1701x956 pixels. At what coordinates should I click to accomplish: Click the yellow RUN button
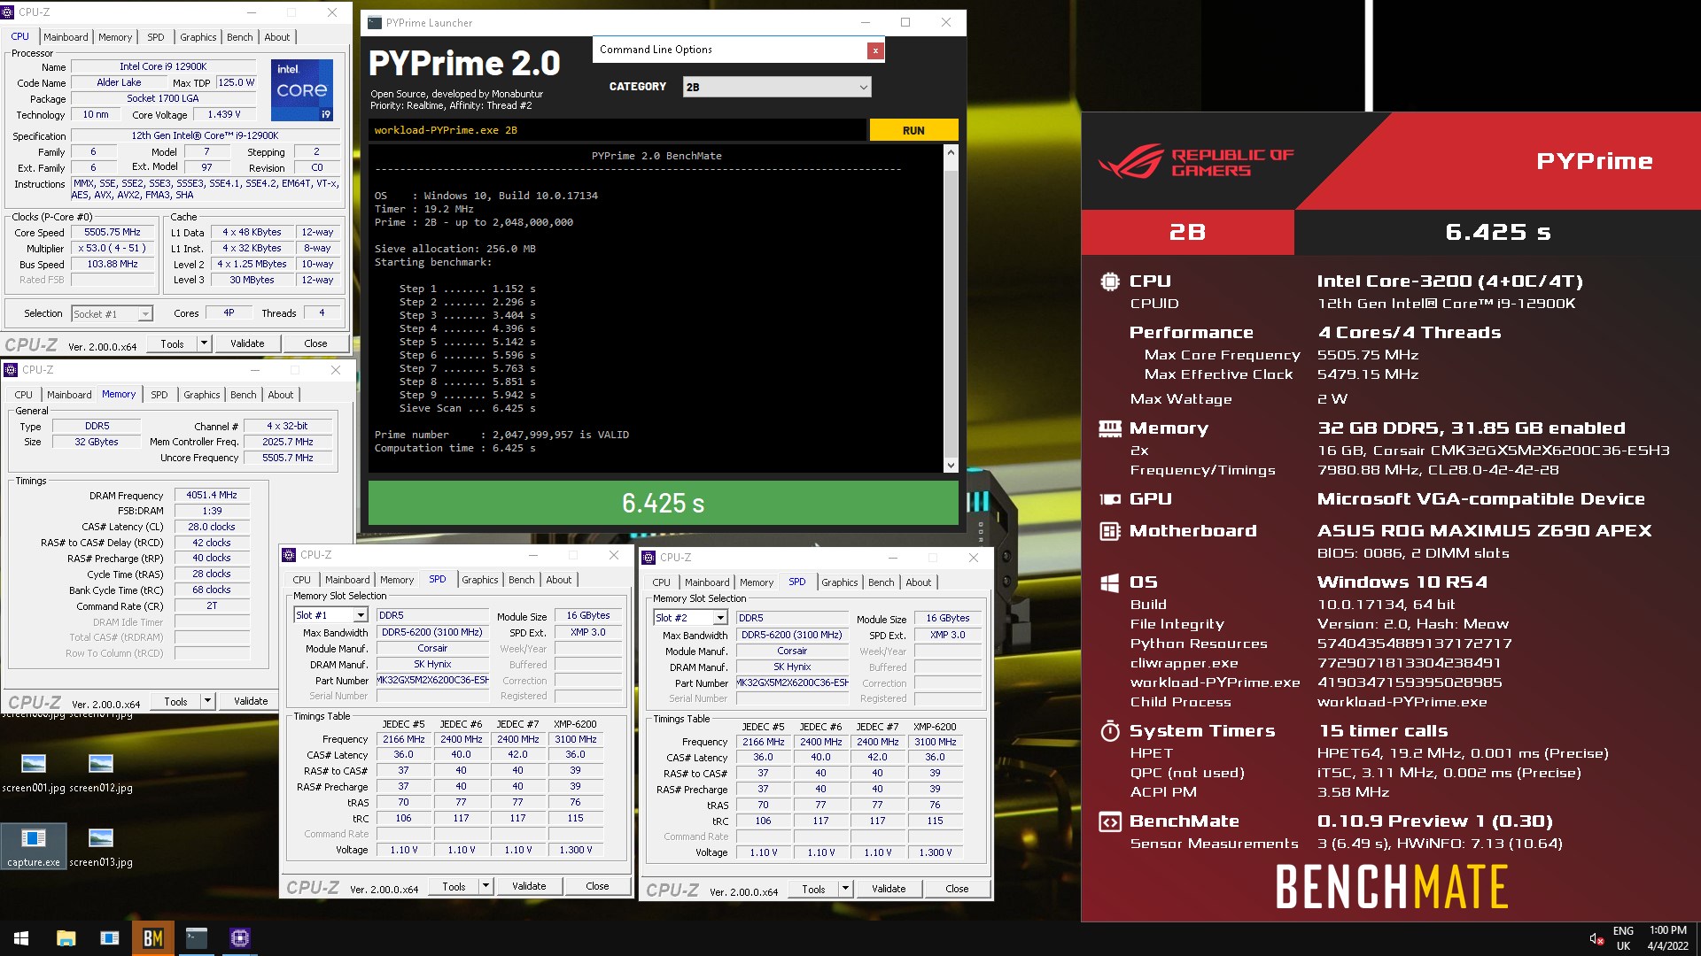click(913, 130)
